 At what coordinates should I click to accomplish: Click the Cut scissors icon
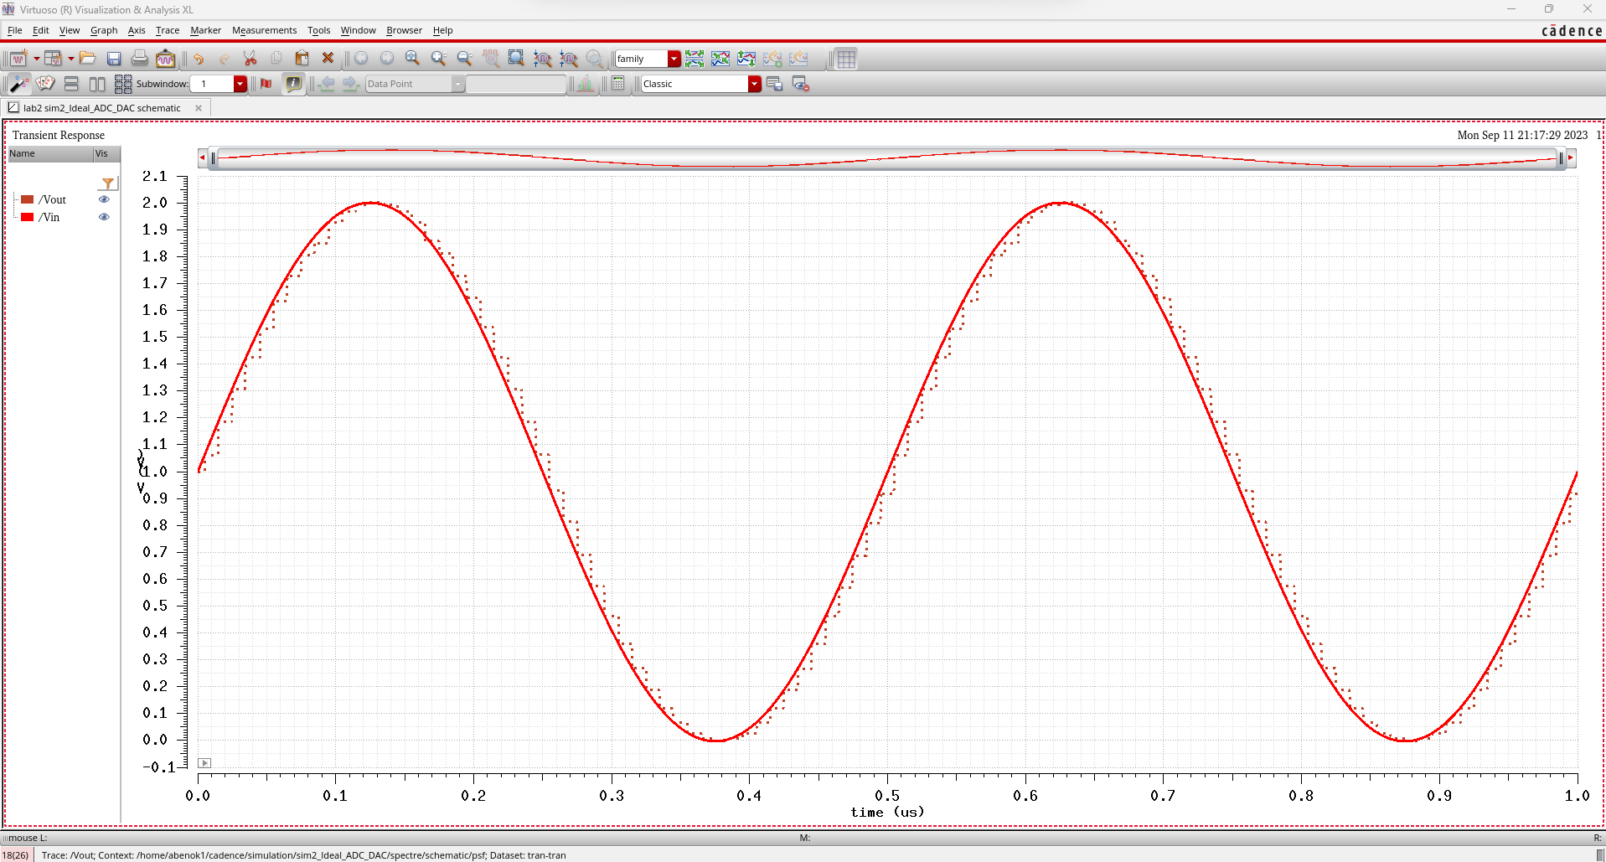250,59
